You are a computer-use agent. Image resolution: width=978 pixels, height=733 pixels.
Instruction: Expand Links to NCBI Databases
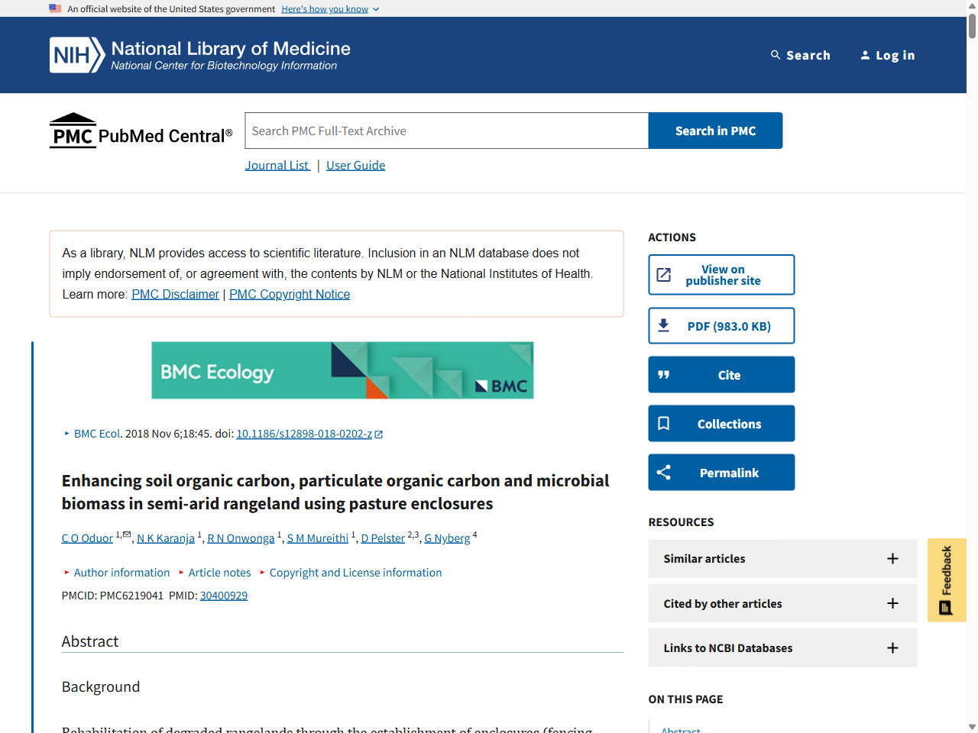click(x=892, y=647)
